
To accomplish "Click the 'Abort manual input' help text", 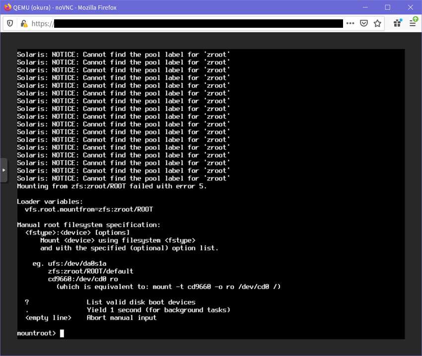I will click(122, 317).
